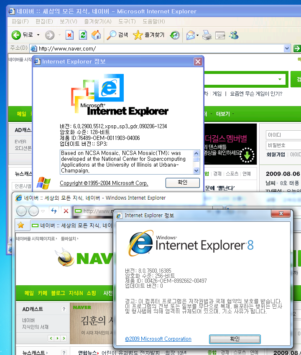Screen dimensions: 301x355
Task: Open Forward button history dropdown in IE6
Action: 60,35
